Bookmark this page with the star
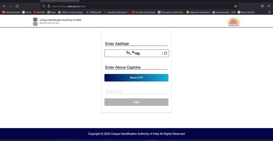 [235, 6]
